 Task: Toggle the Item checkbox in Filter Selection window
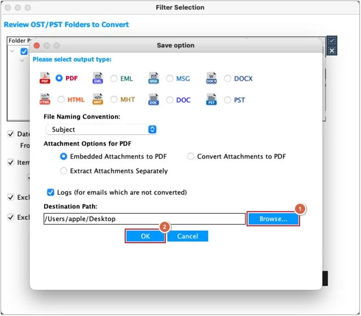click(11, 163)
